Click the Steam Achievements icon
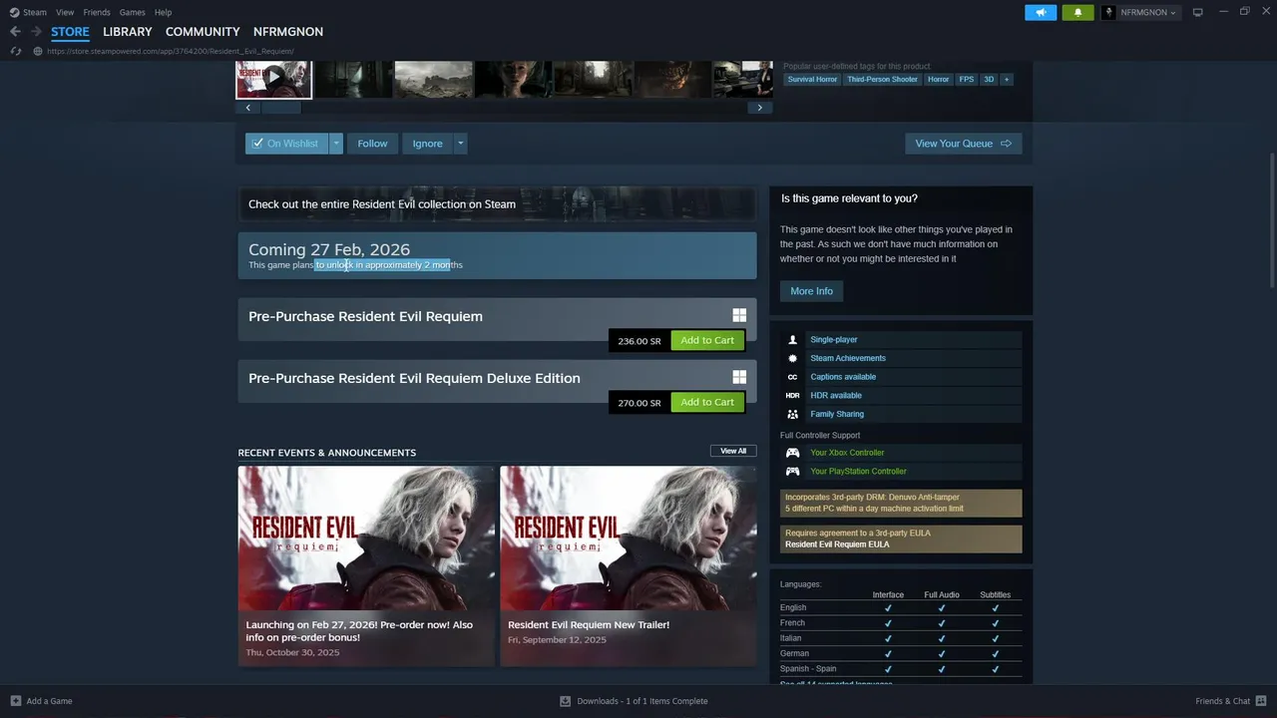Viewport: 1277px width, 718px height. (792, 358)
